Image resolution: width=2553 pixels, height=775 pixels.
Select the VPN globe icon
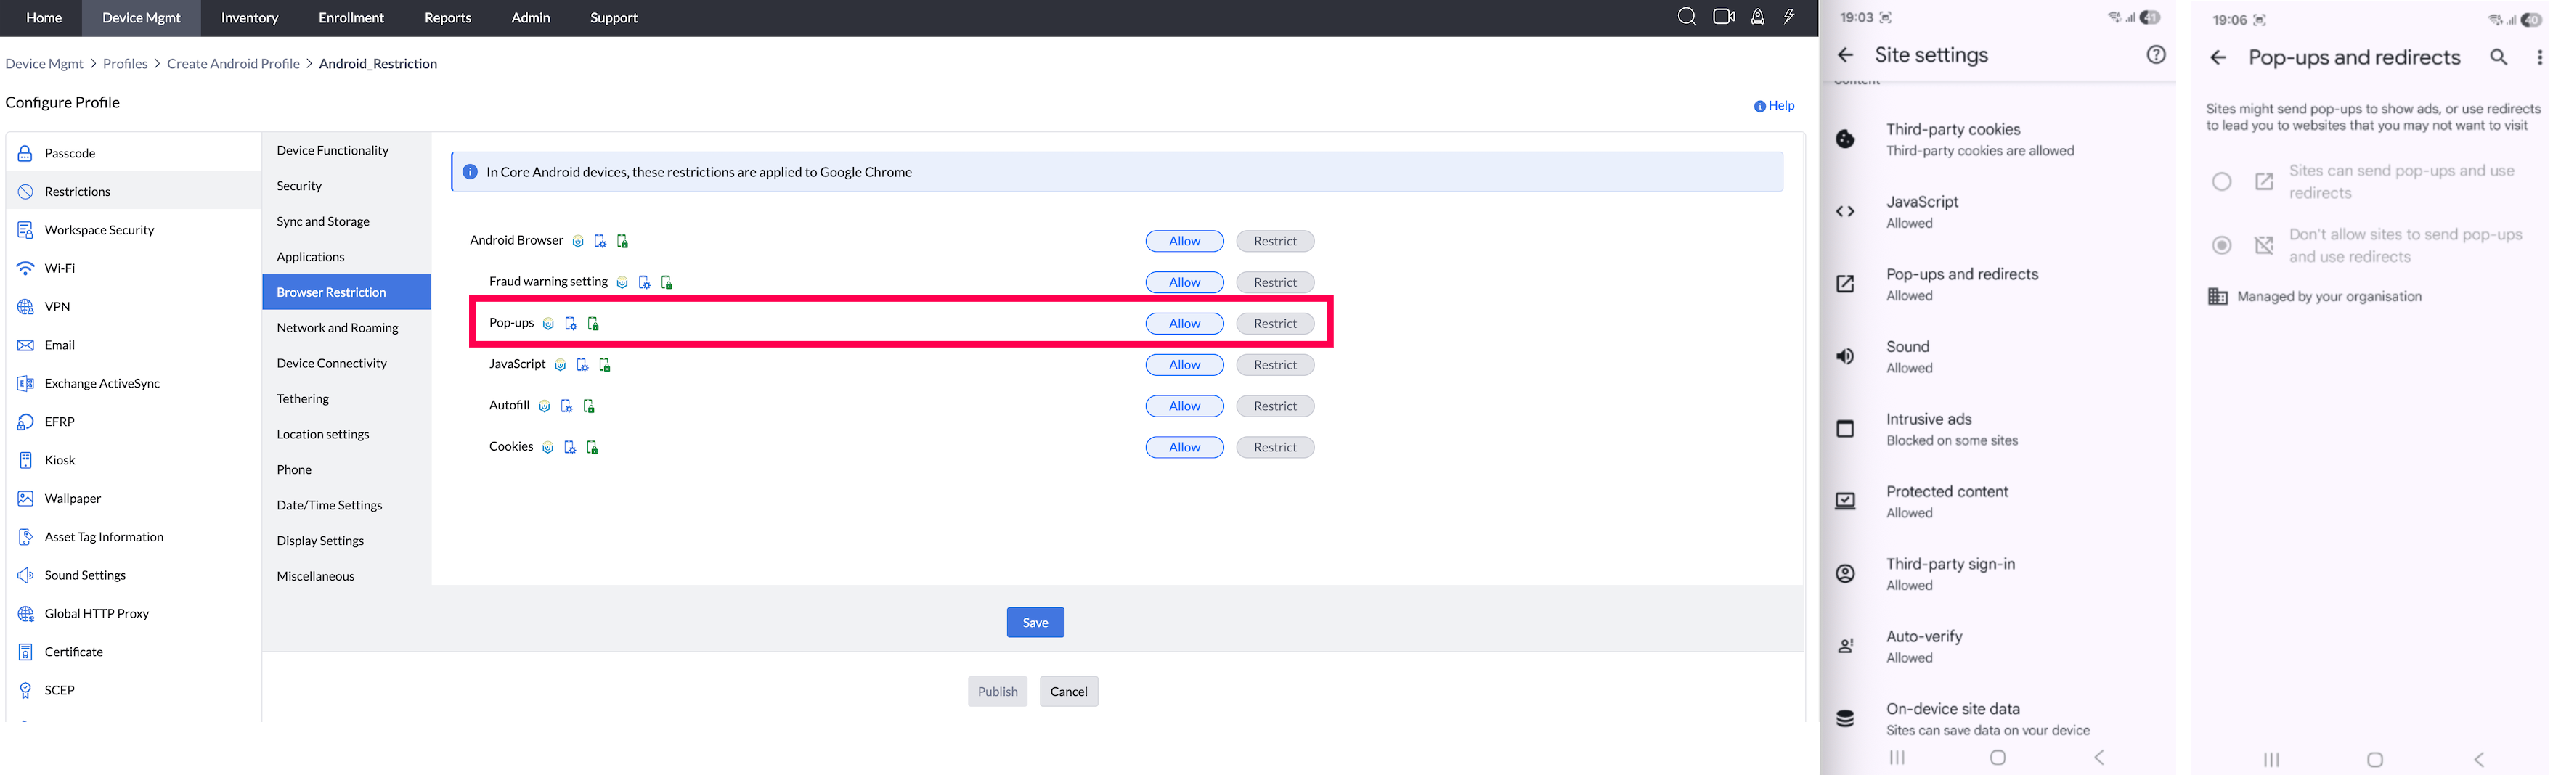(25, 307)
